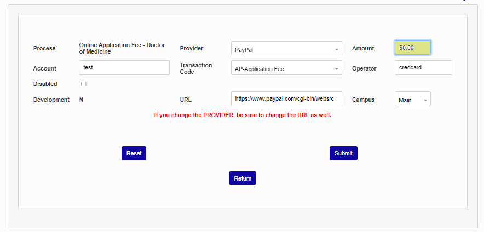Screen dimensions: 484x232
Task: Click the Account field label
Action: coord(45,69)
